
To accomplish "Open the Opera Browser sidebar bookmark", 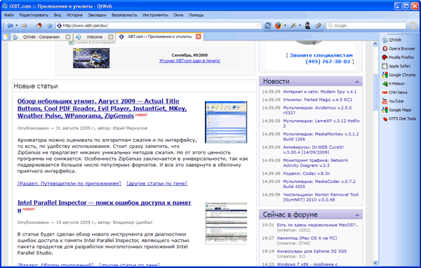I will pos(399,48).
